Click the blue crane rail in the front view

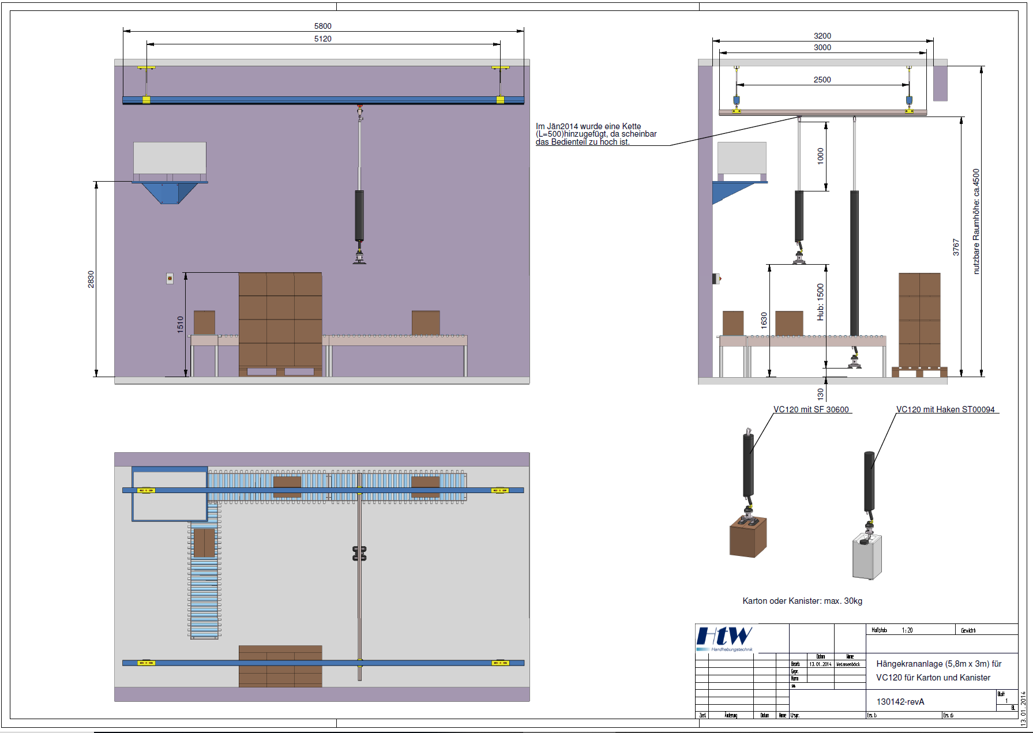[323, 100]
